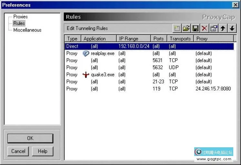Open rule Properties via toolbar icon
The height and width of the screenshot is (165, 241).
click(213, 28)
